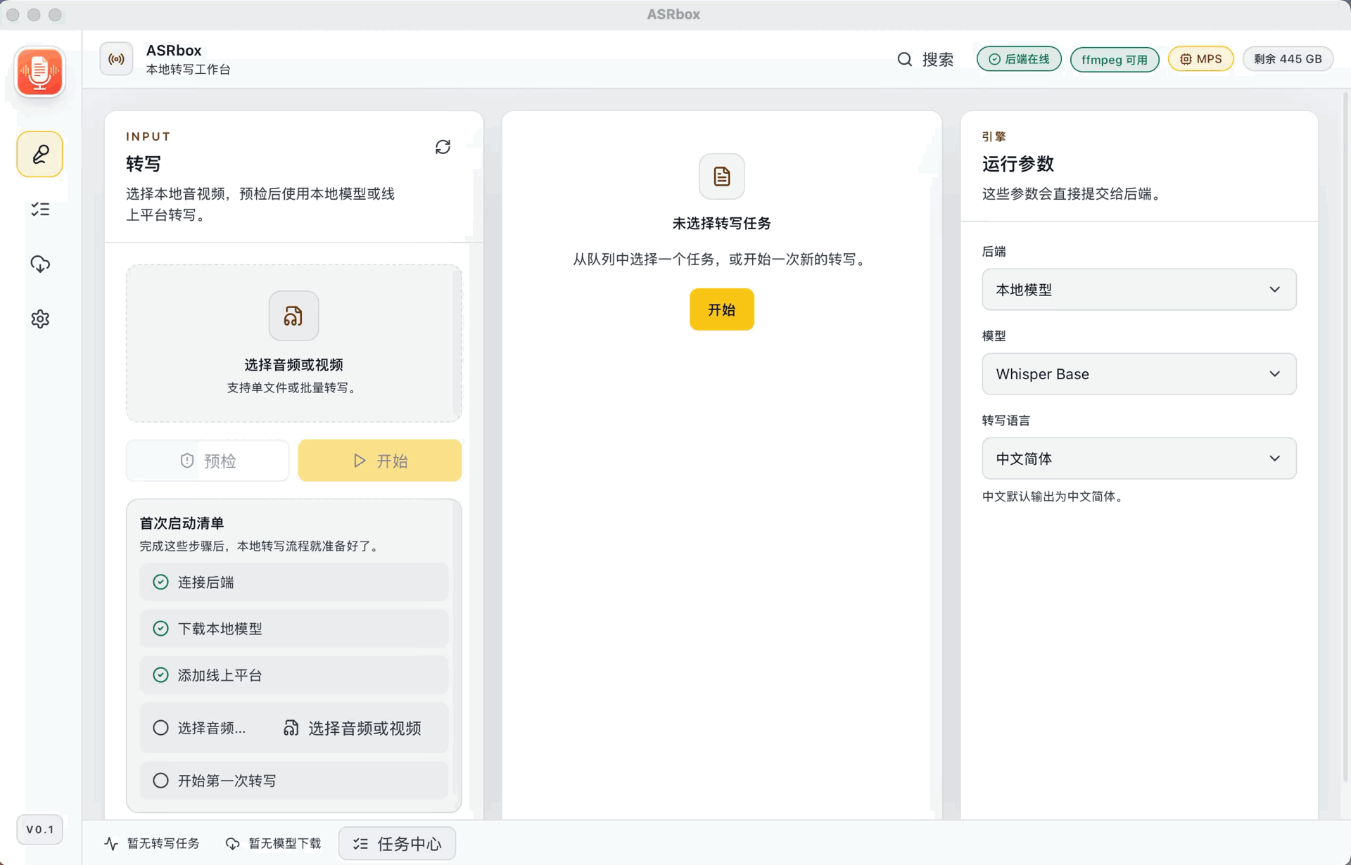Open the task list sidebar icon
Screen dimensions: 1351x865
[x=40, y=210]
